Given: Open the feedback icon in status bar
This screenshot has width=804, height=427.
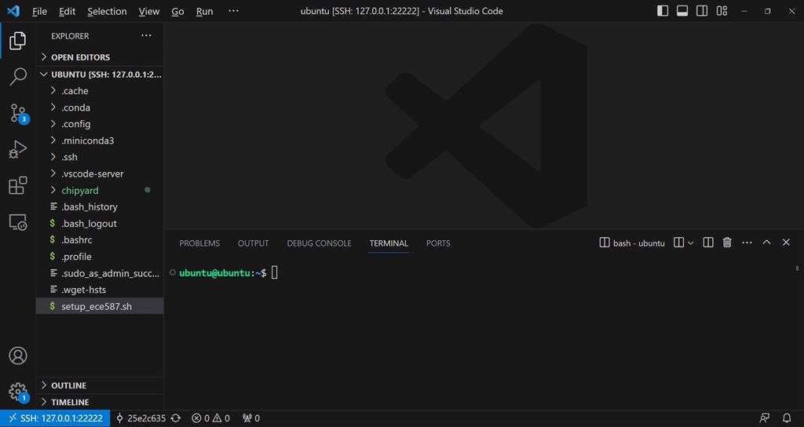Looking at the screenshot, I should pyautogui.click(x=765, y=418).
